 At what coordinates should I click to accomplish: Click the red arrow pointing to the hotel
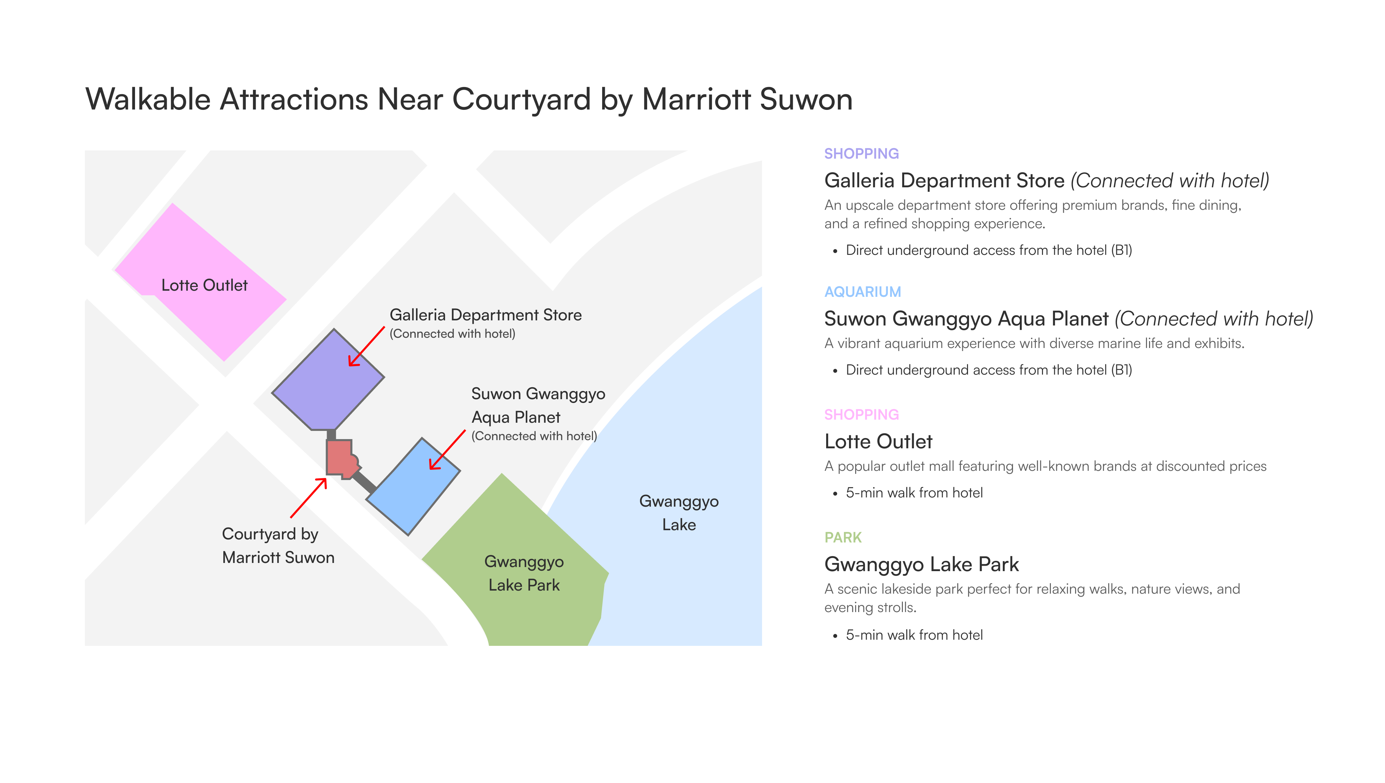click(309, 498)
